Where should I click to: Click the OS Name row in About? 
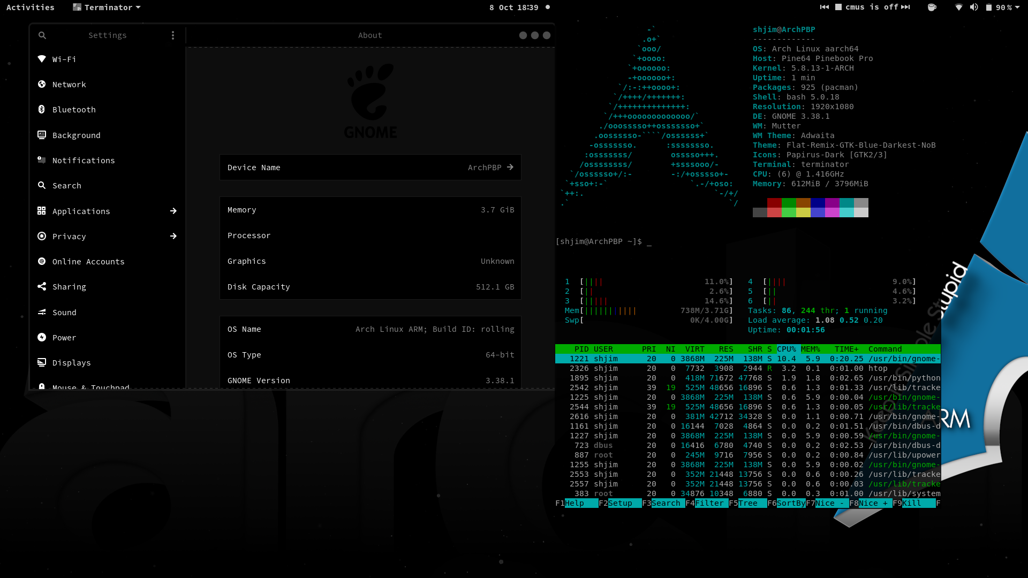pyautogui.click(x=371, y=329)
